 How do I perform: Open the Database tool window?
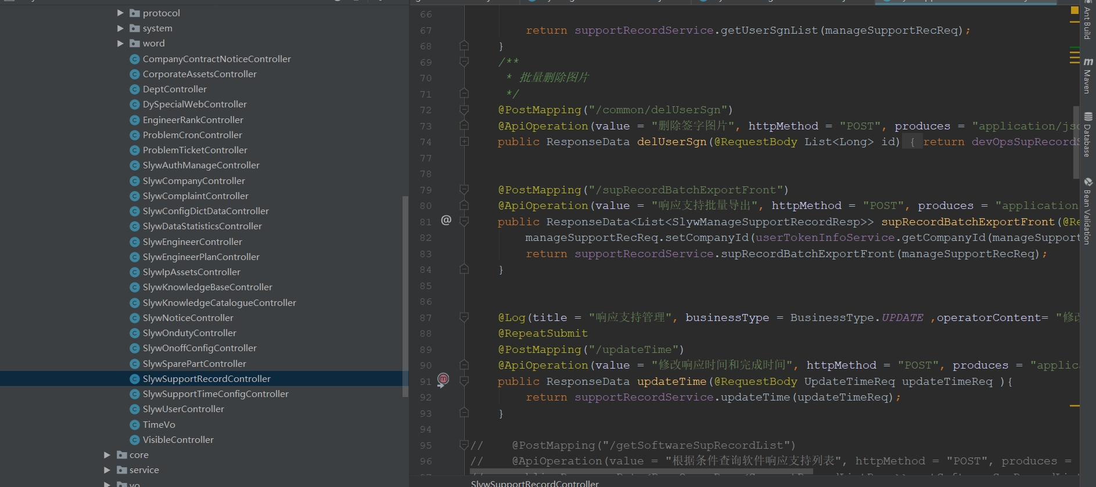(x=1087, y=135)
